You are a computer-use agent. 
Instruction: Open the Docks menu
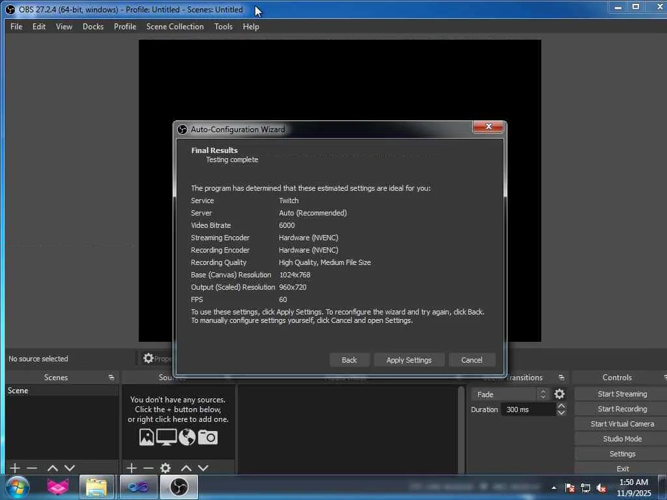93,26
